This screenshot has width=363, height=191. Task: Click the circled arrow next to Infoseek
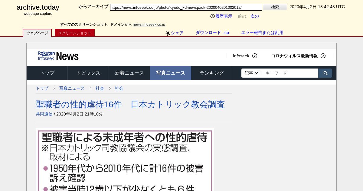[x=255, y=56]
